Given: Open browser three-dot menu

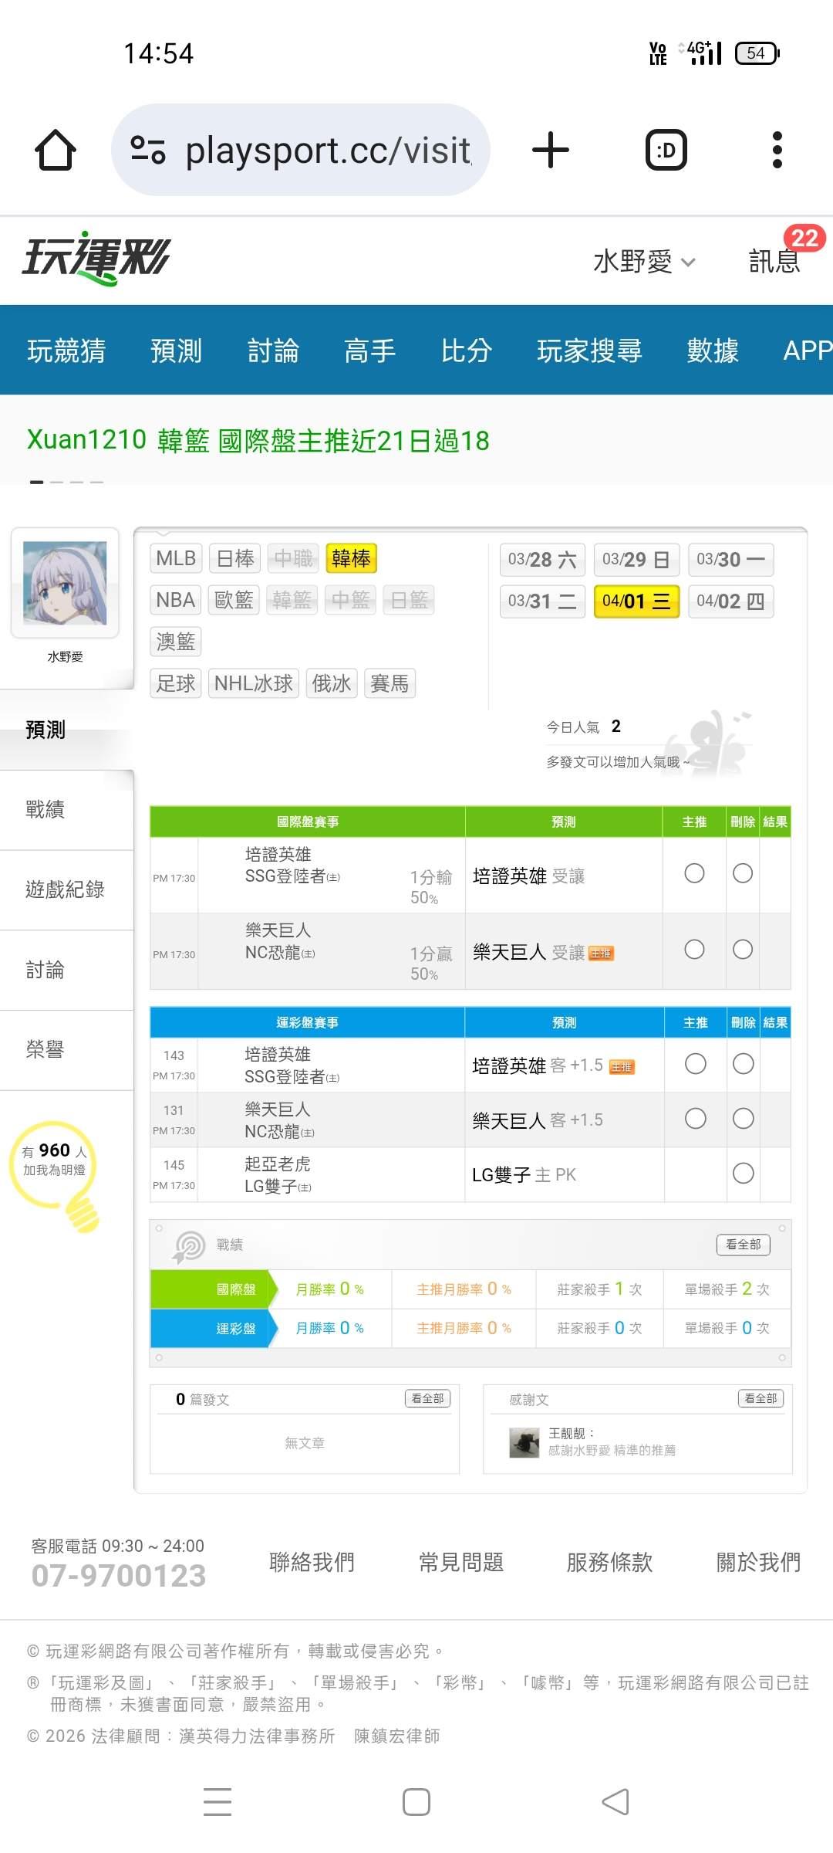Looking at the screenshot, I should [x=777, y=150].
